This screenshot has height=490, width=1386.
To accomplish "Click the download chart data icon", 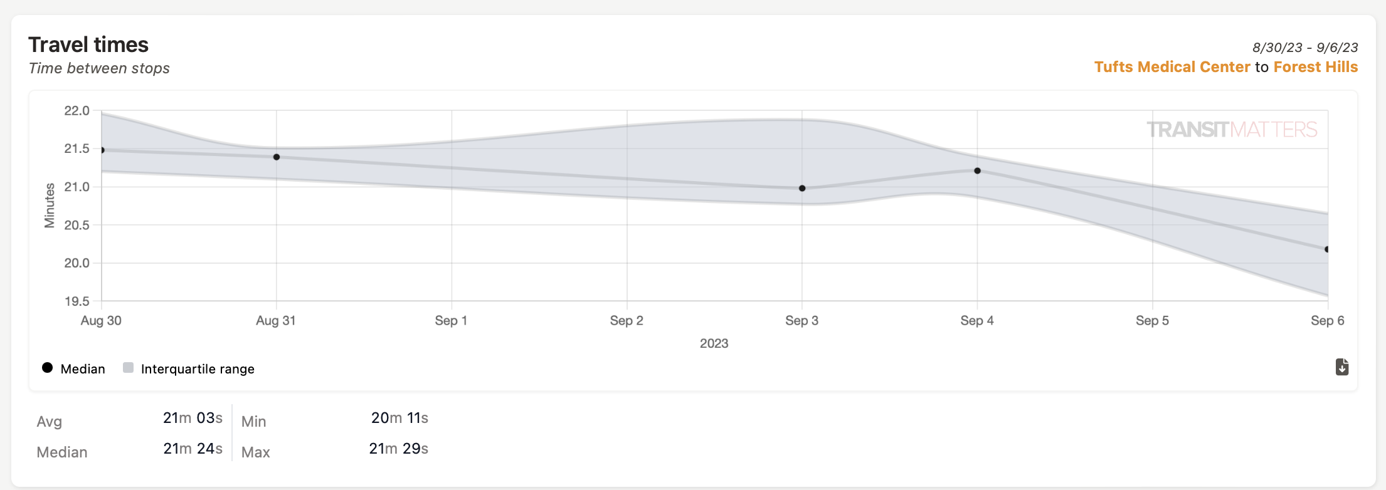I will tap(1341, 367).
